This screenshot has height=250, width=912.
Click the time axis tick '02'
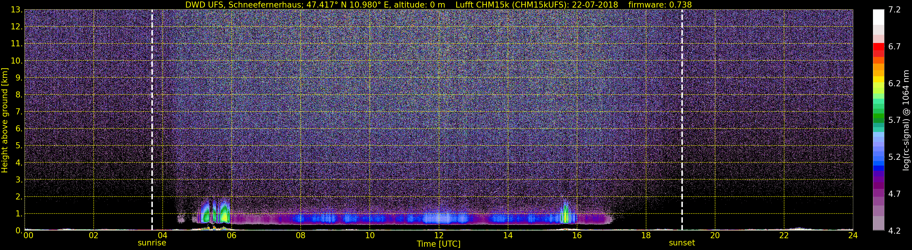coord(94,235)
